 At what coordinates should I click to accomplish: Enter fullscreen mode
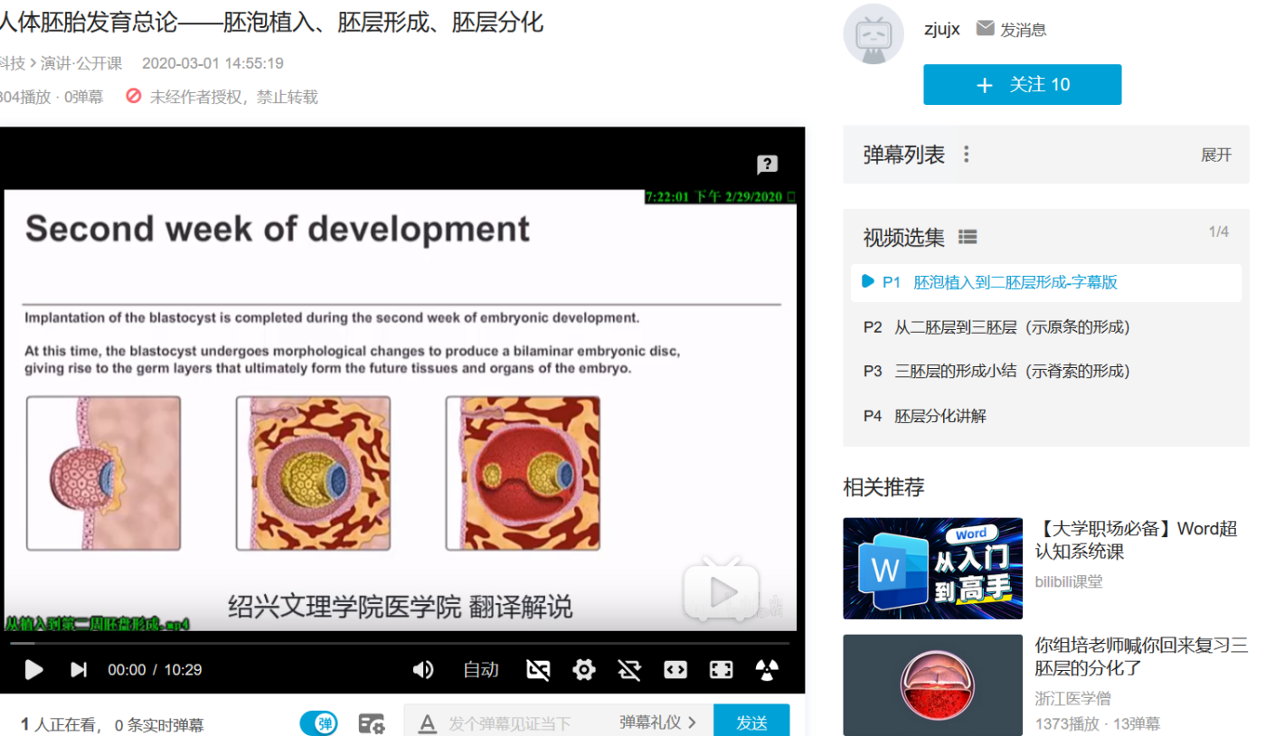coord(721,670)
